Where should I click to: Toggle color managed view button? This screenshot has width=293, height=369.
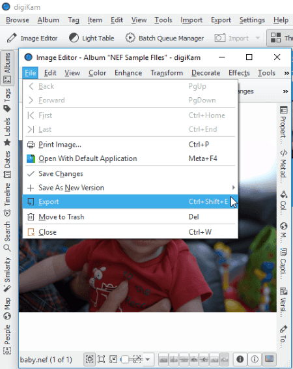coord(269,359)
